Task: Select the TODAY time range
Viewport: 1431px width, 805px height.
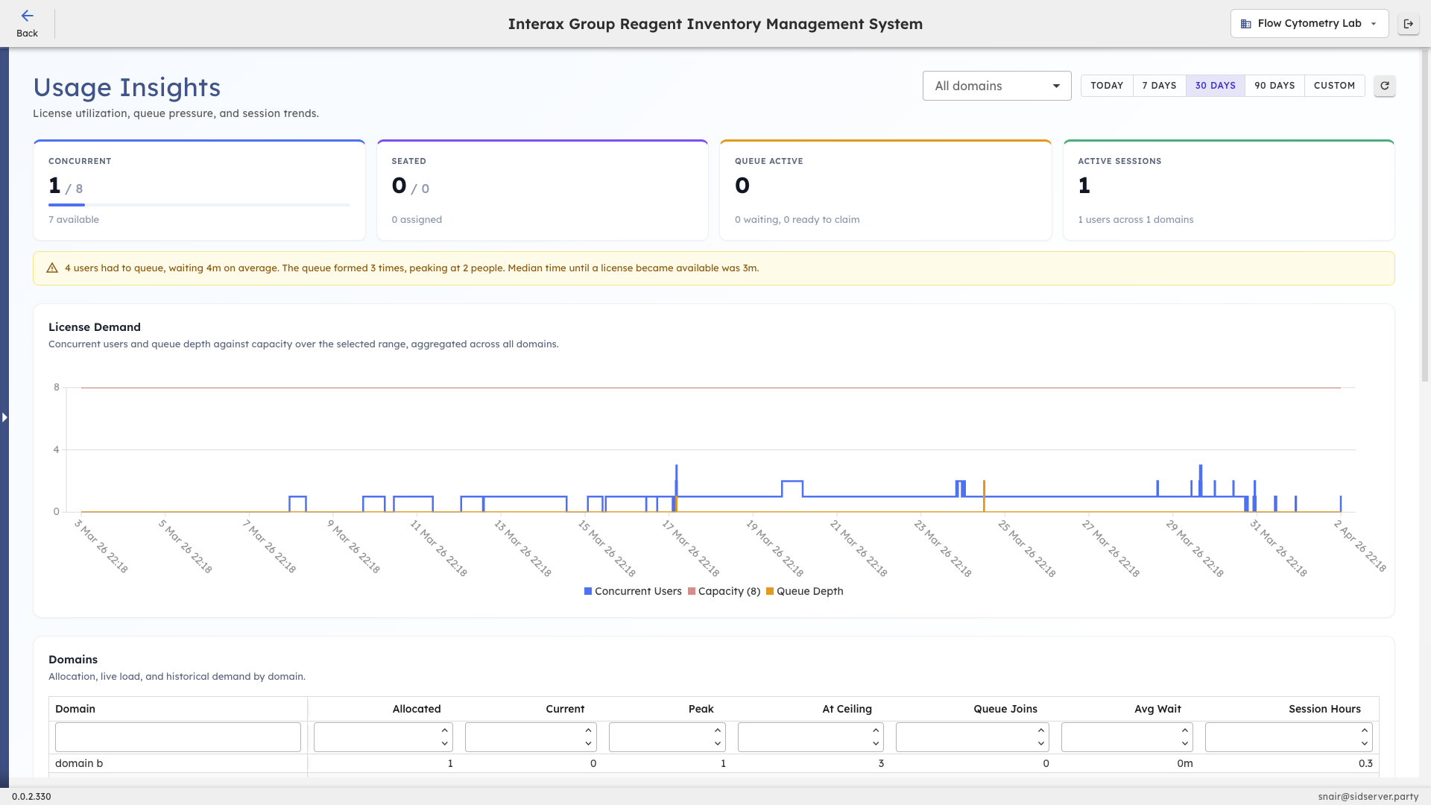Action: click(1106, 85)
